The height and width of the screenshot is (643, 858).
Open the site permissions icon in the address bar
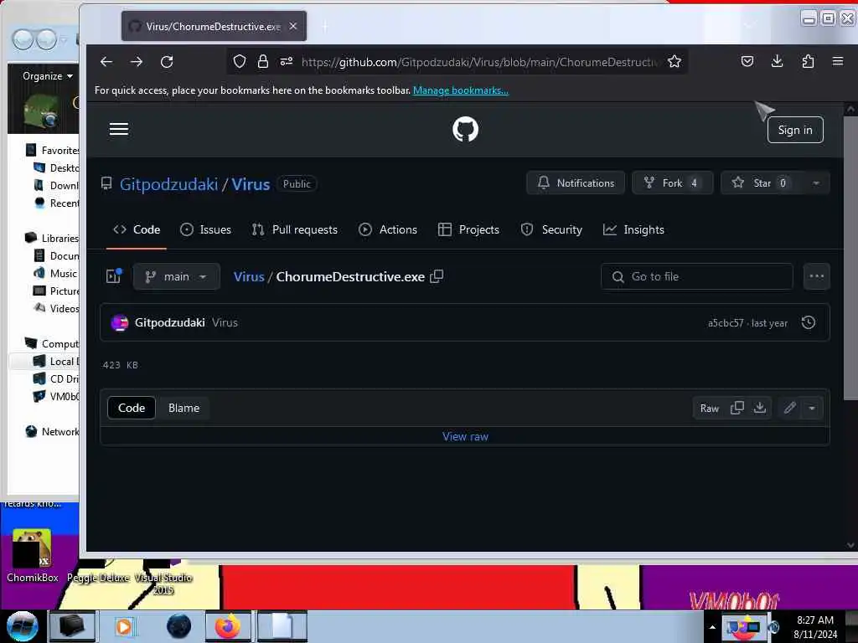[287, 61]
